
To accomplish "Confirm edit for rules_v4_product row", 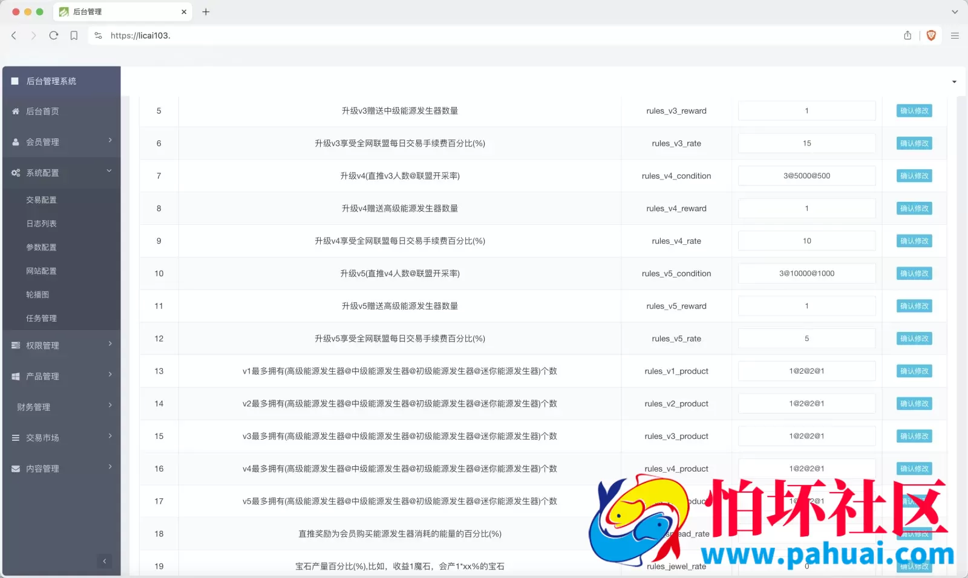I will pyautogui.click(x=914, y=469).
